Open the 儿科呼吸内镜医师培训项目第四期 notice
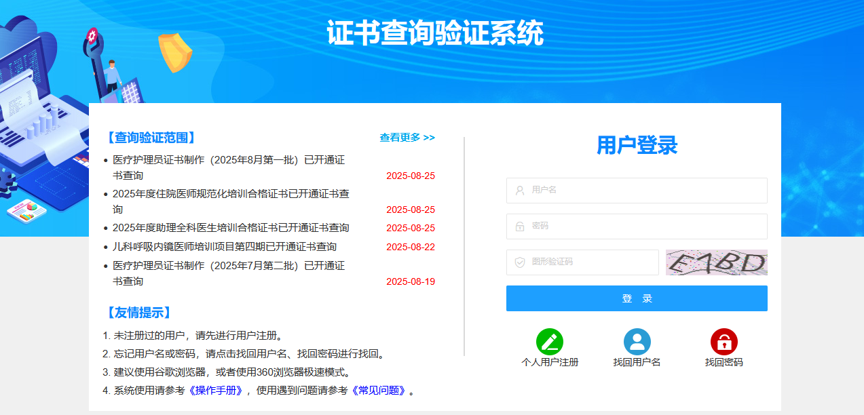 (x=224, y=247)
